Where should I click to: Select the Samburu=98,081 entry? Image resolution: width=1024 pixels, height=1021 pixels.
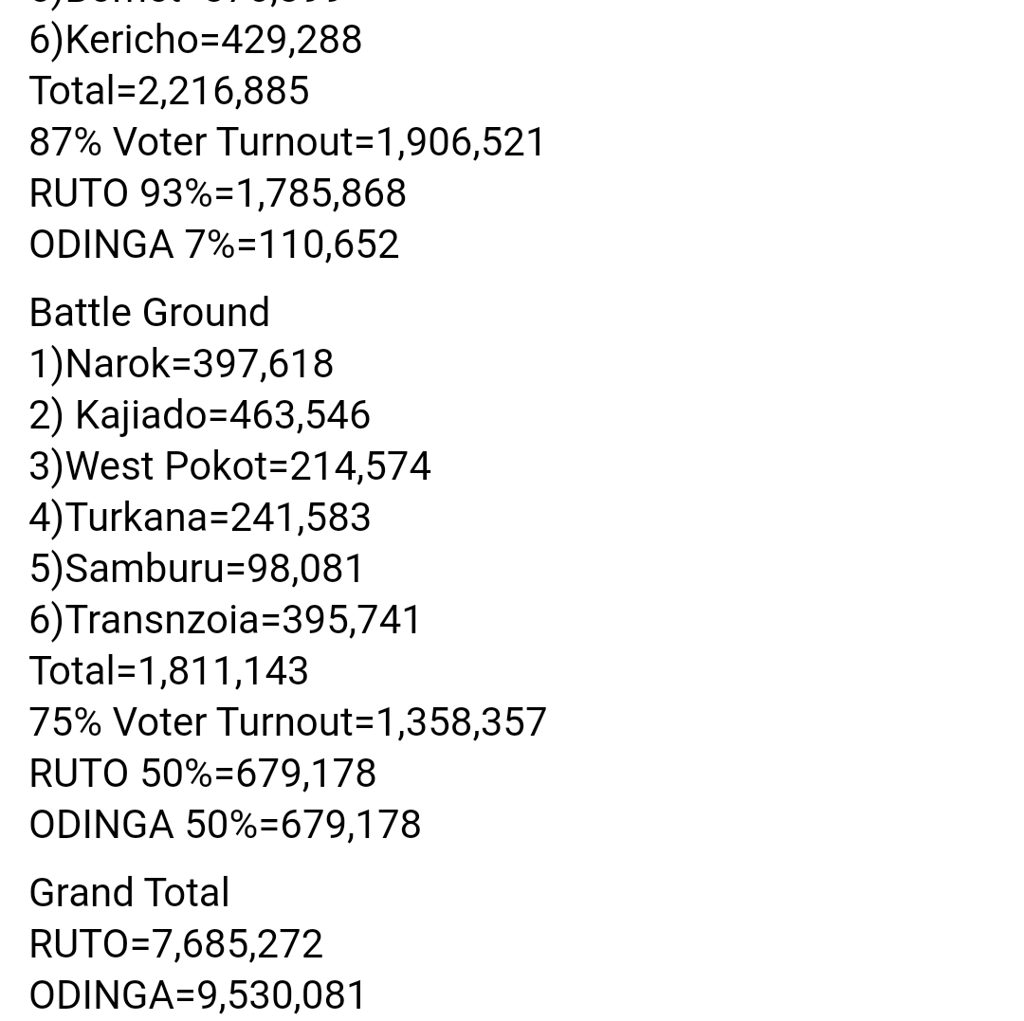tap(196, 569)
